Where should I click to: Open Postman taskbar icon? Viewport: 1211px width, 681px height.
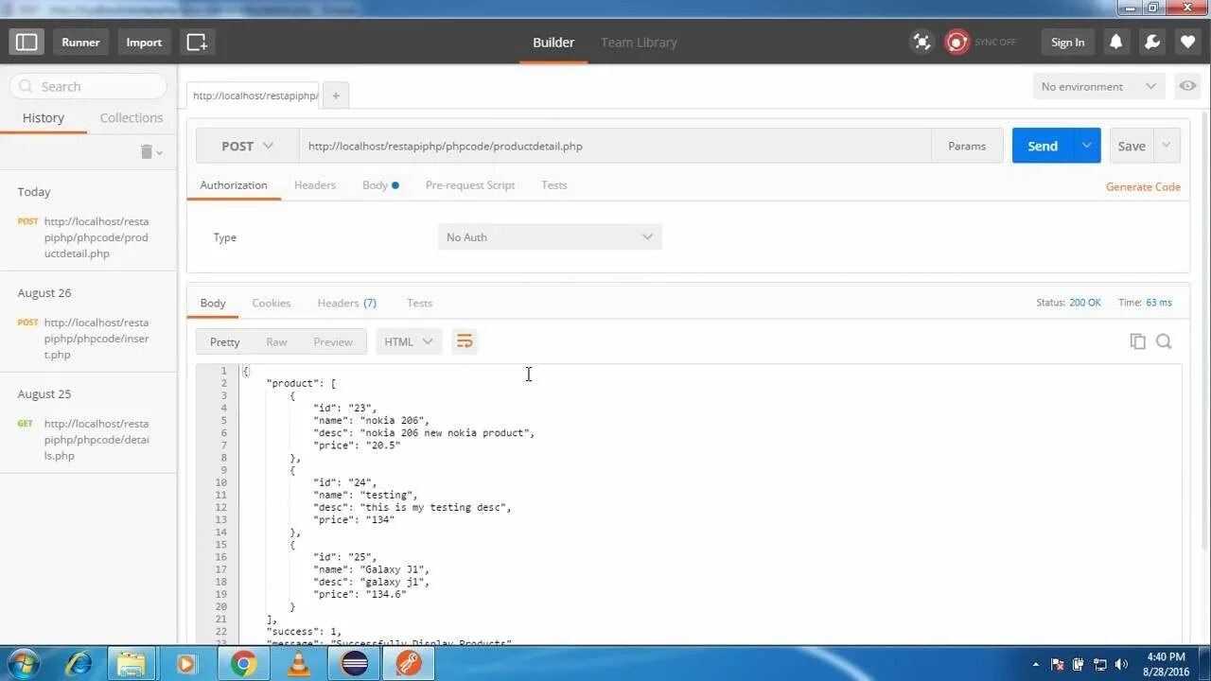point(409,663)
